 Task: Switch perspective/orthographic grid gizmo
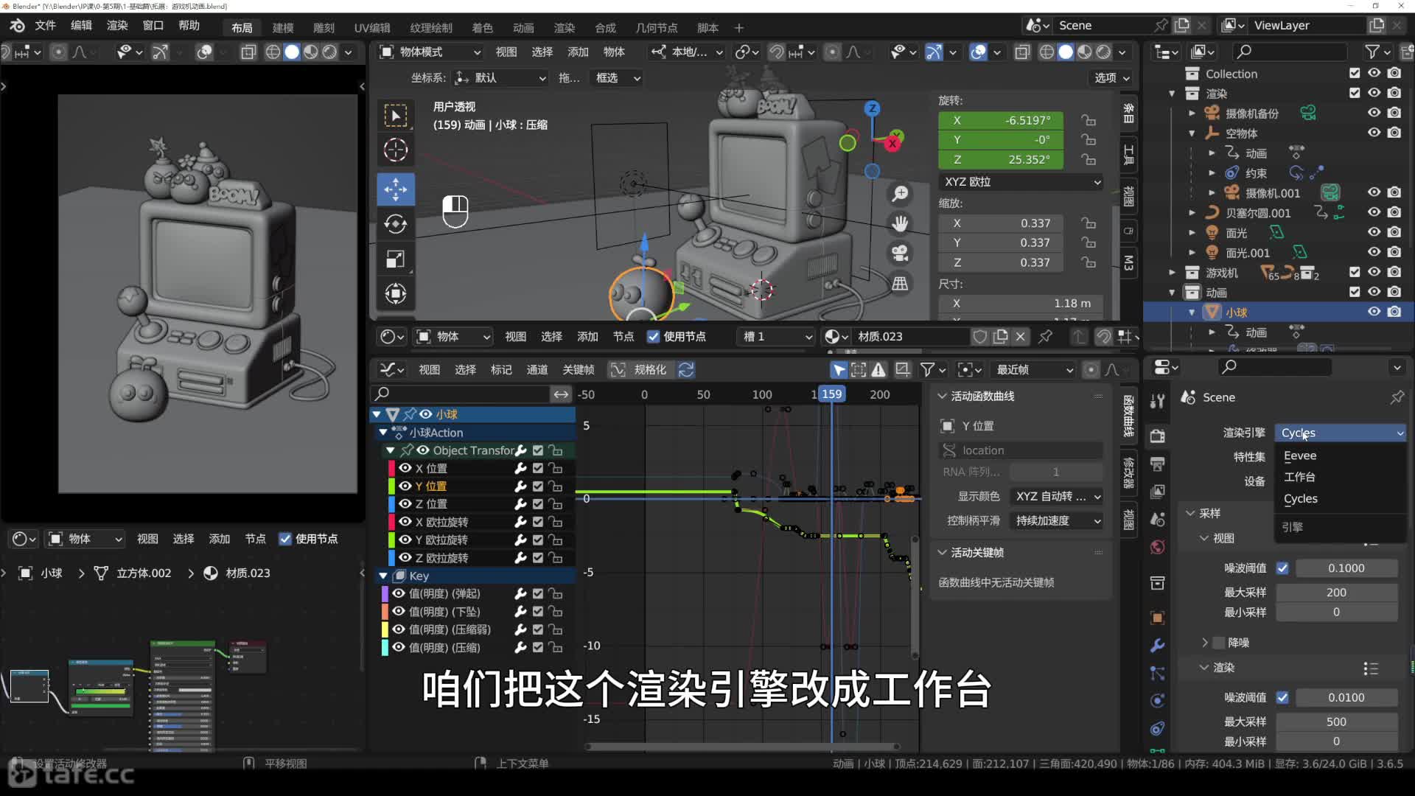(900, 284)
